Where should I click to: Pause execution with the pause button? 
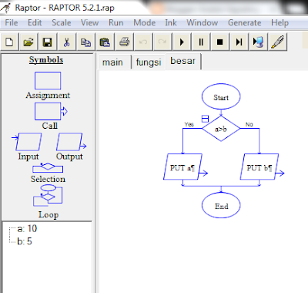pos(201,42)
